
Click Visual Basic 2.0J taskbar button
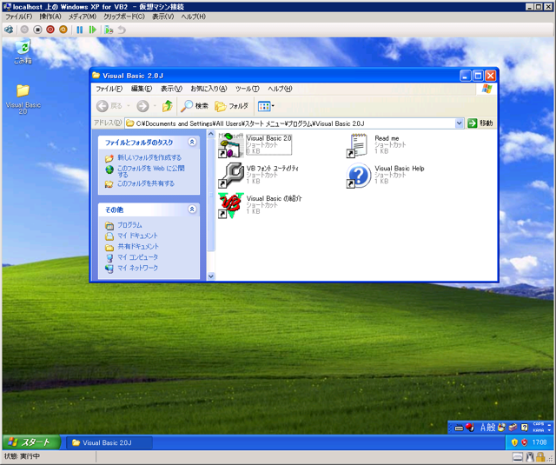109,442
